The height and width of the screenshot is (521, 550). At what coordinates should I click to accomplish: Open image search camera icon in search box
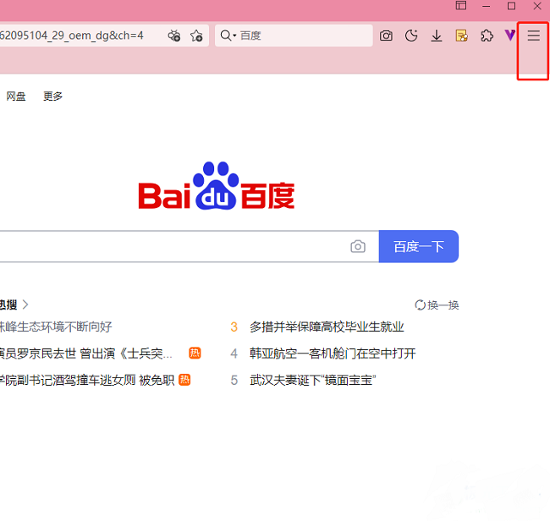tap(358, 246)
